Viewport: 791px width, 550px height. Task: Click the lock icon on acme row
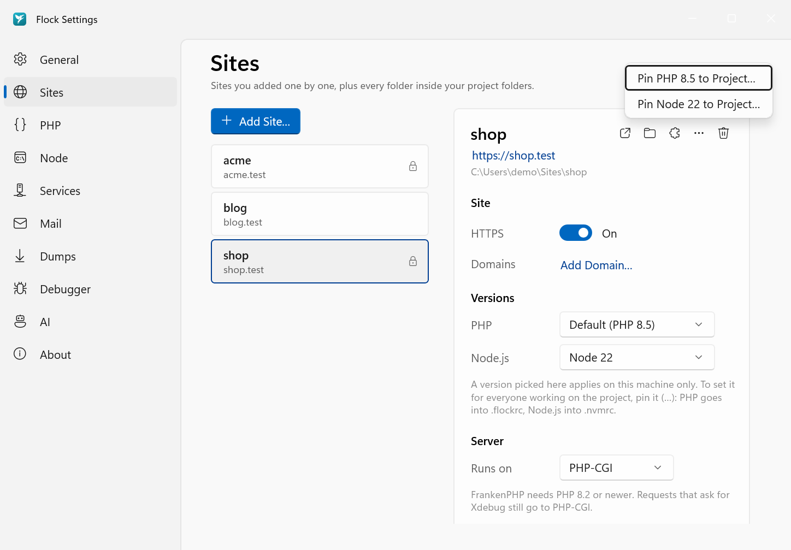pos(413,167)
